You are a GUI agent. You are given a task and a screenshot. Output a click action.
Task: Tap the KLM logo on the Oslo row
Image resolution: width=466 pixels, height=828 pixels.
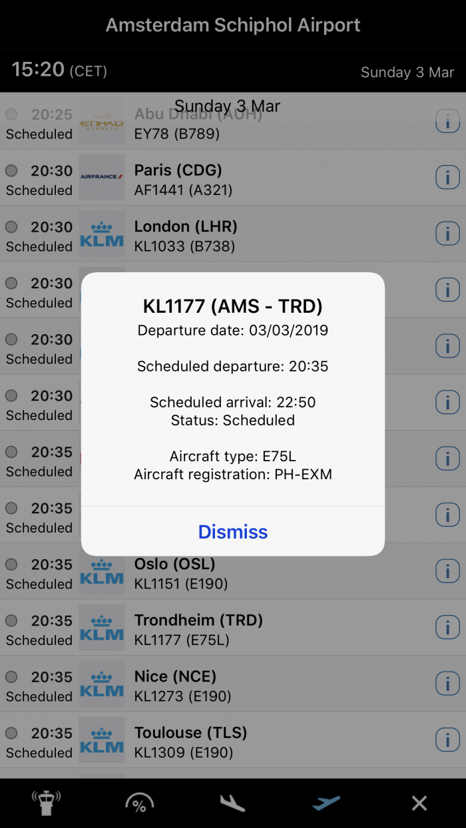pos(102,571)
